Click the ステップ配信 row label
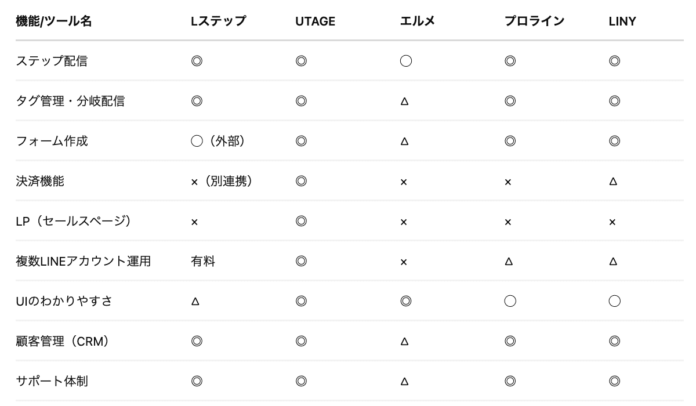The height and width of the screenshot is (406, 696). (x=52, y=61)
